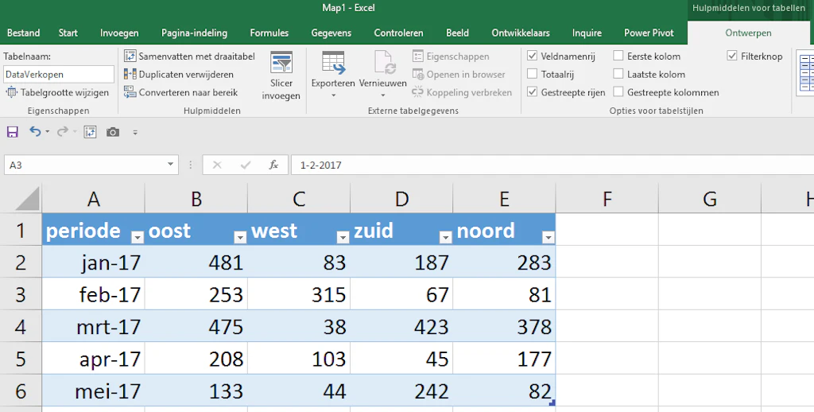Image resolution: width=814 pixels, height=412 pixels.
Task: Open the Pagina-indeling tab
Action: (x=194, y=33)
